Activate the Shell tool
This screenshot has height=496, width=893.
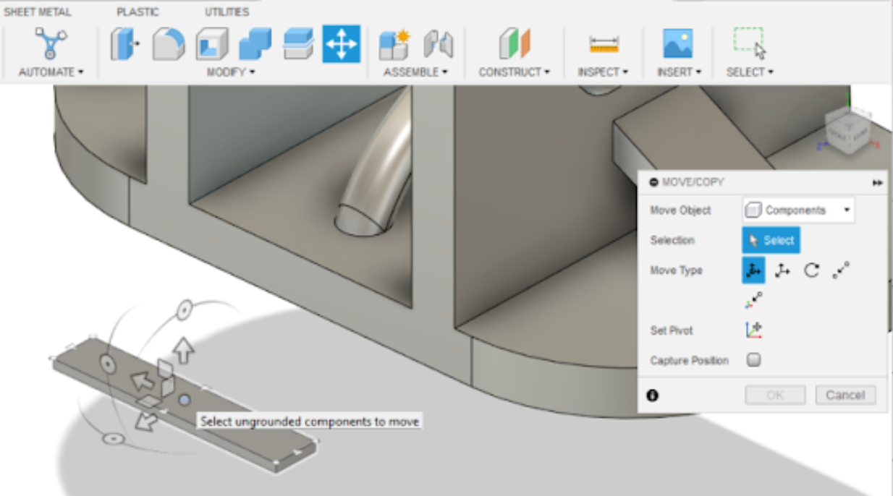point(211,44)
